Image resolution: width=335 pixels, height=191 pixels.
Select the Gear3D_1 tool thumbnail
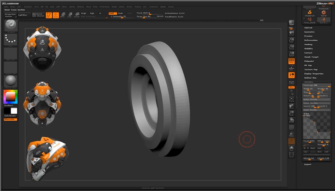(x=324, y=20)
